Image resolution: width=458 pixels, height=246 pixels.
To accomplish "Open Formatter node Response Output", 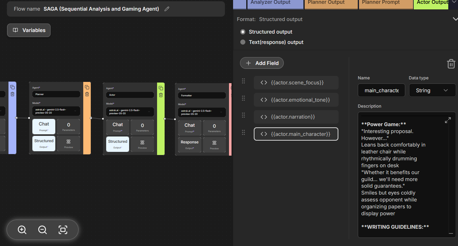I will 189,145.
